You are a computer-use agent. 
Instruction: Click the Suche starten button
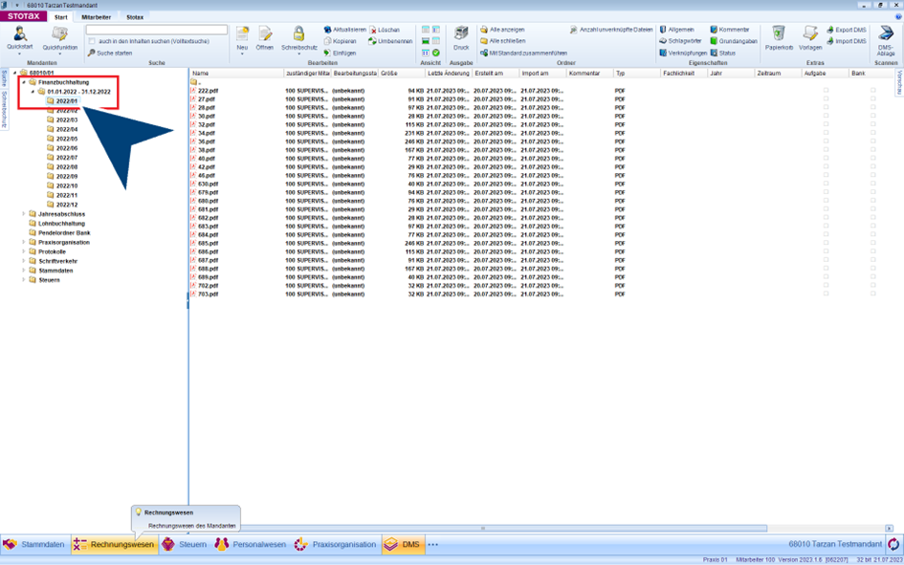click(115, 53)
